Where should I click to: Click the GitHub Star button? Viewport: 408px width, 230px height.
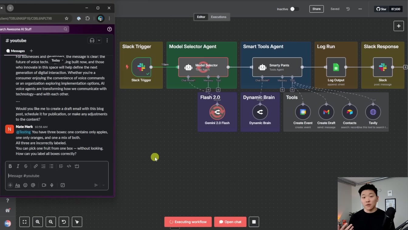[381, 9]
